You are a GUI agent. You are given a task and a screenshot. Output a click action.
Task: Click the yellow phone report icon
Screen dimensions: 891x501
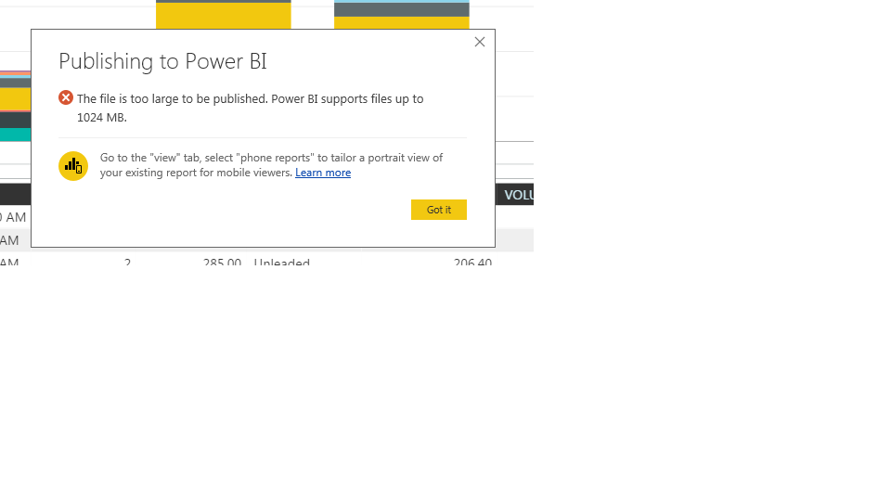pos(73,166)
